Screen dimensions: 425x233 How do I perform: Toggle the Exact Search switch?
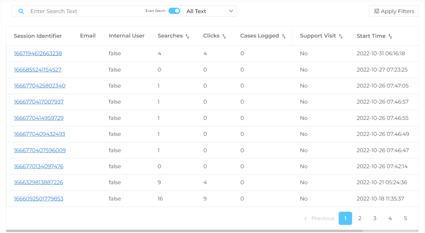(x=174, y=11)
